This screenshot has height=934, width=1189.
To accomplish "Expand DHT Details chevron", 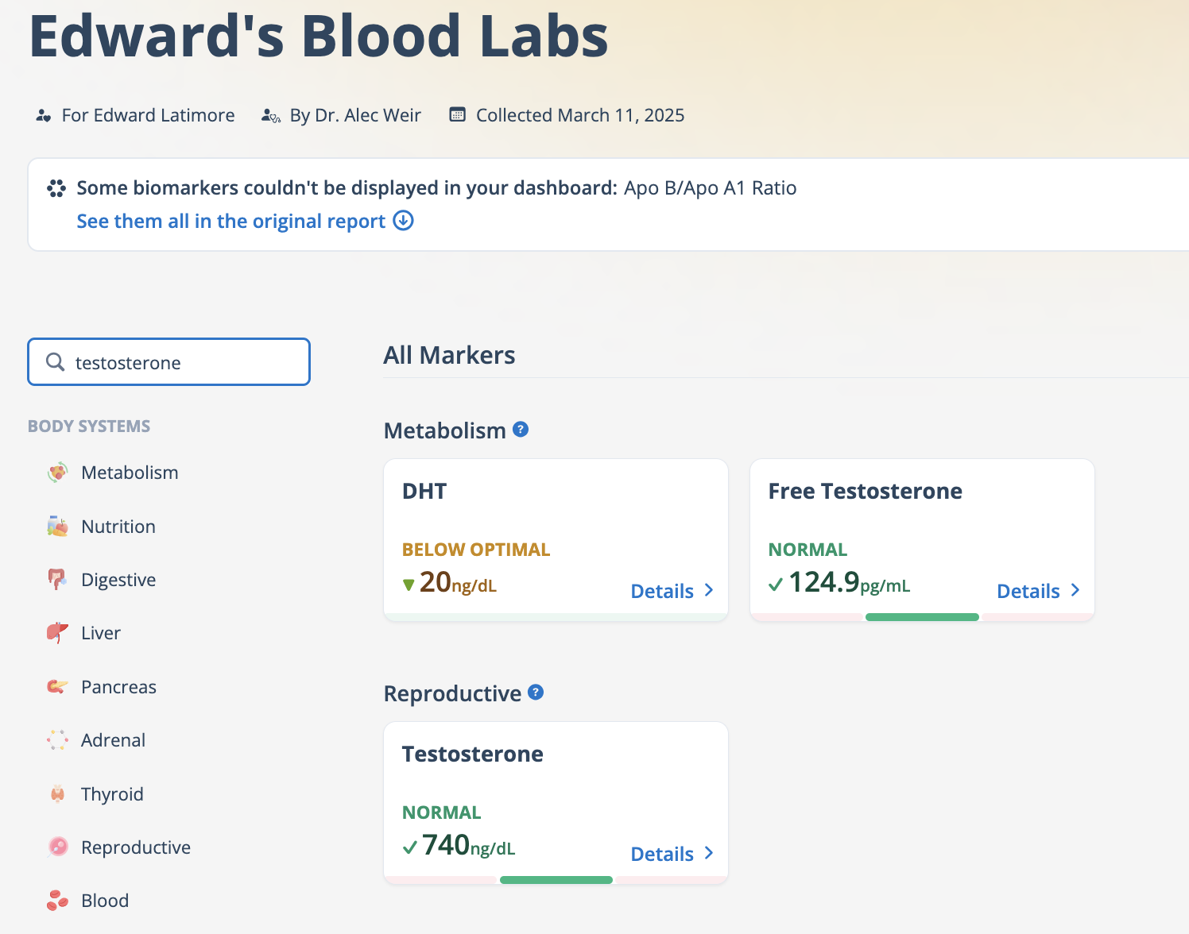I will click(709, 591).
